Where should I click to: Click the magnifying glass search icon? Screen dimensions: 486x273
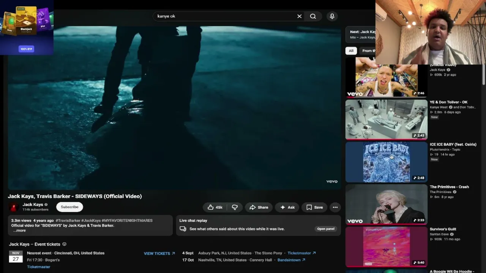point(313,16)
